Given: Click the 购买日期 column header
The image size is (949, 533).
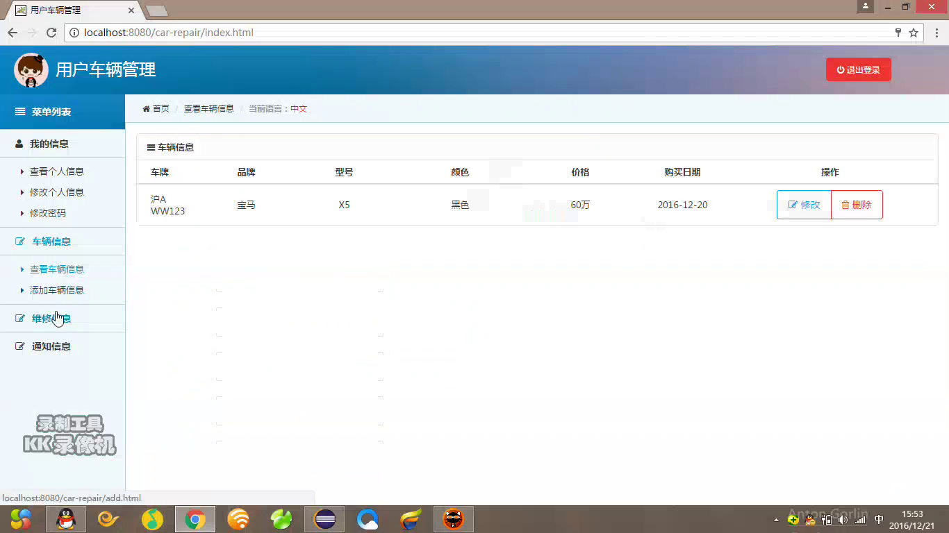Looking at the screenshot, I should click(682, 172).
